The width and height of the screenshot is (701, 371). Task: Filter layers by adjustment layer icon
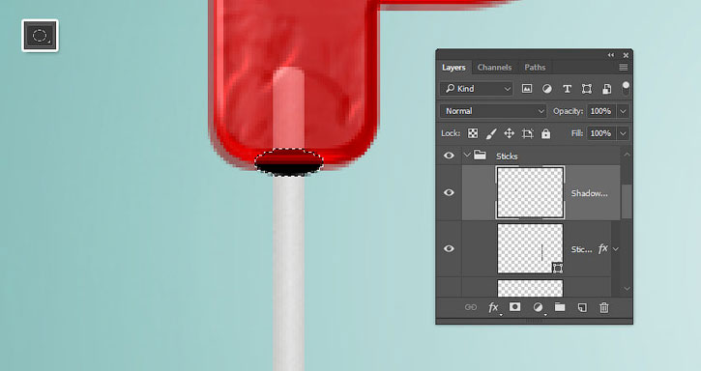(x=546, y=89)
